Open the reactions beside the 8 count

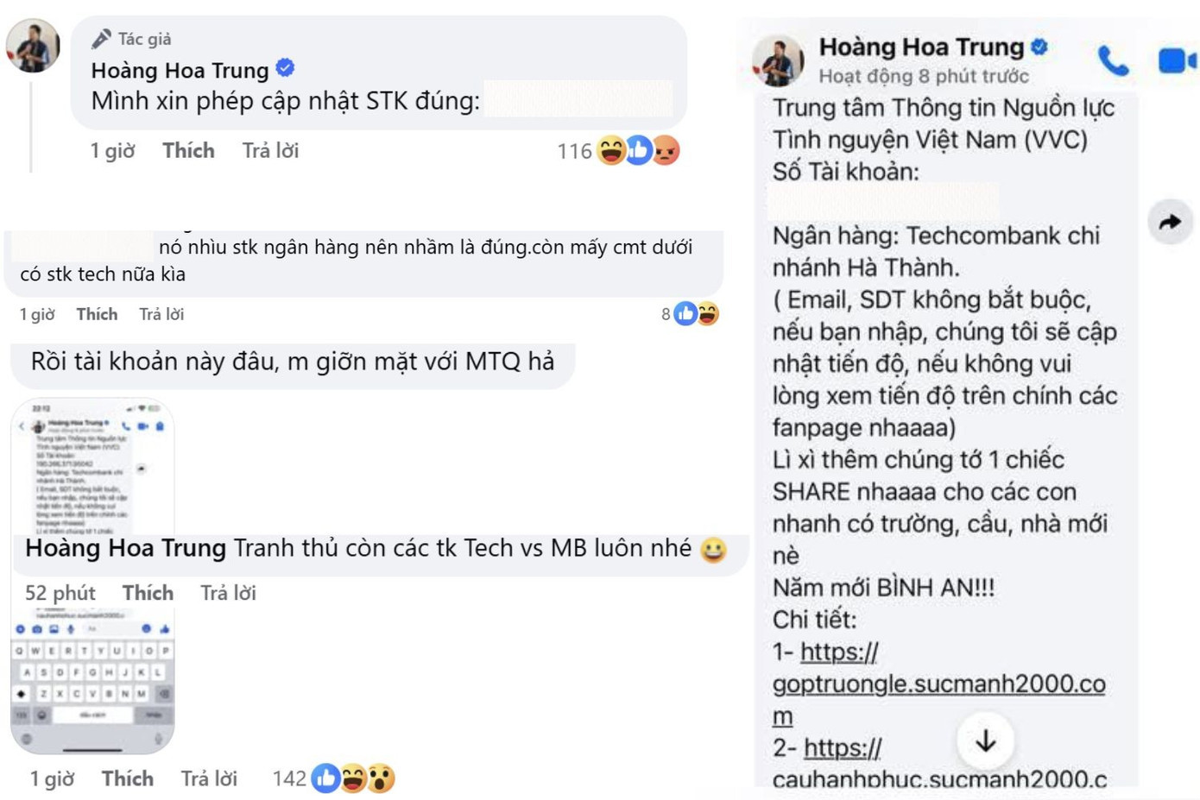(x=696, y=313)
